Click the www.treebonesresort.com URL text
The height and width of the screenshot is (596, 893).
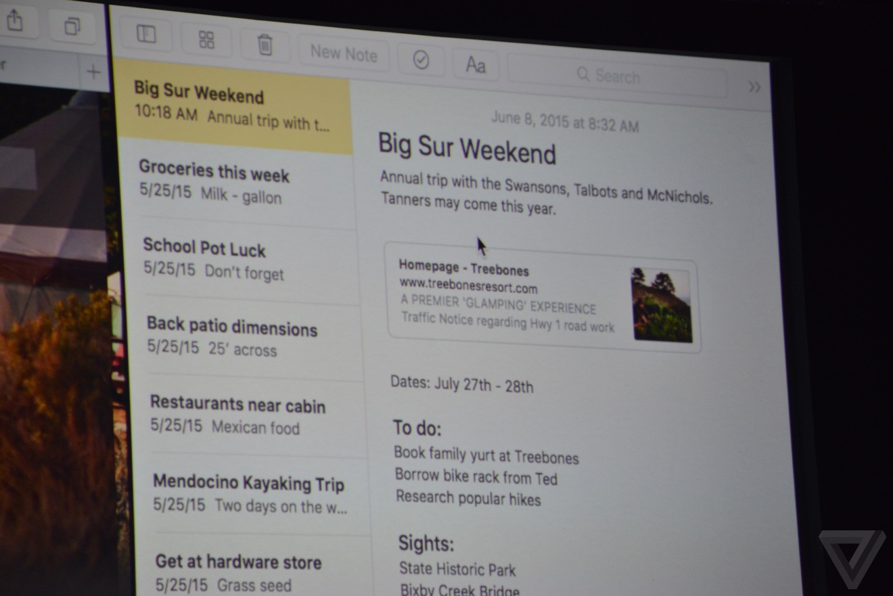coord(468,285)
